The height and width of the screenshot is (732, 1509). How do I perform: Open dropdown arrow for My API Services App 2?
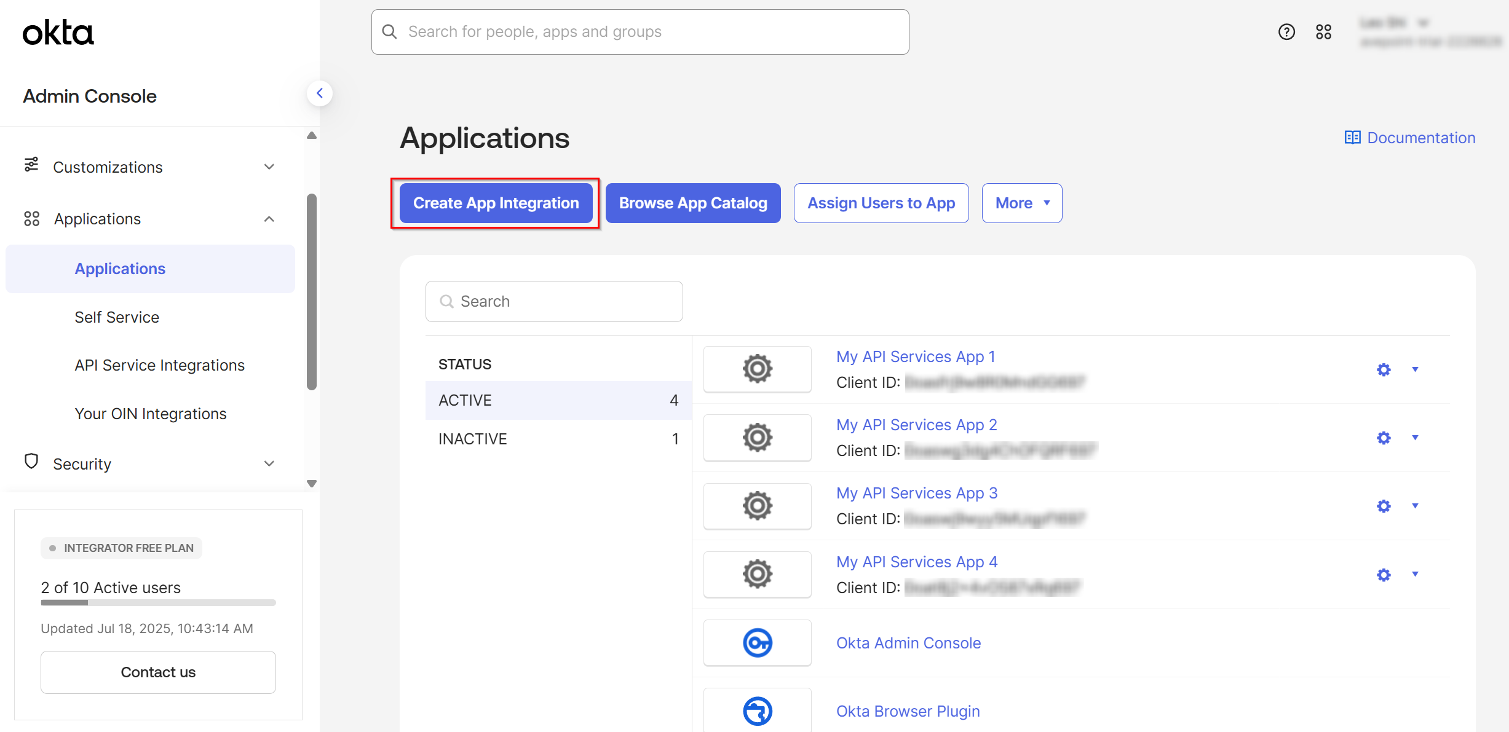(1415, 438)
